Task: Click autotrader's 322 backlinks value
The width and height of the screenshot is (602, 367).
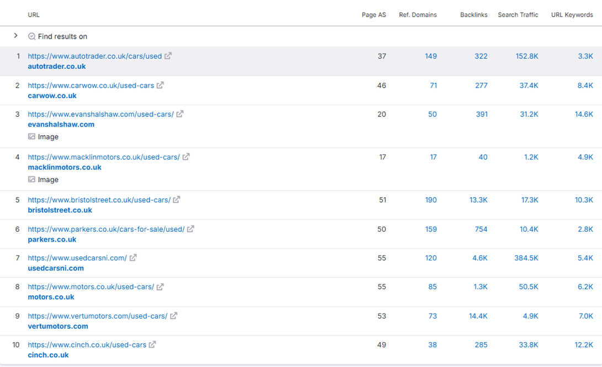Action: 481,56
